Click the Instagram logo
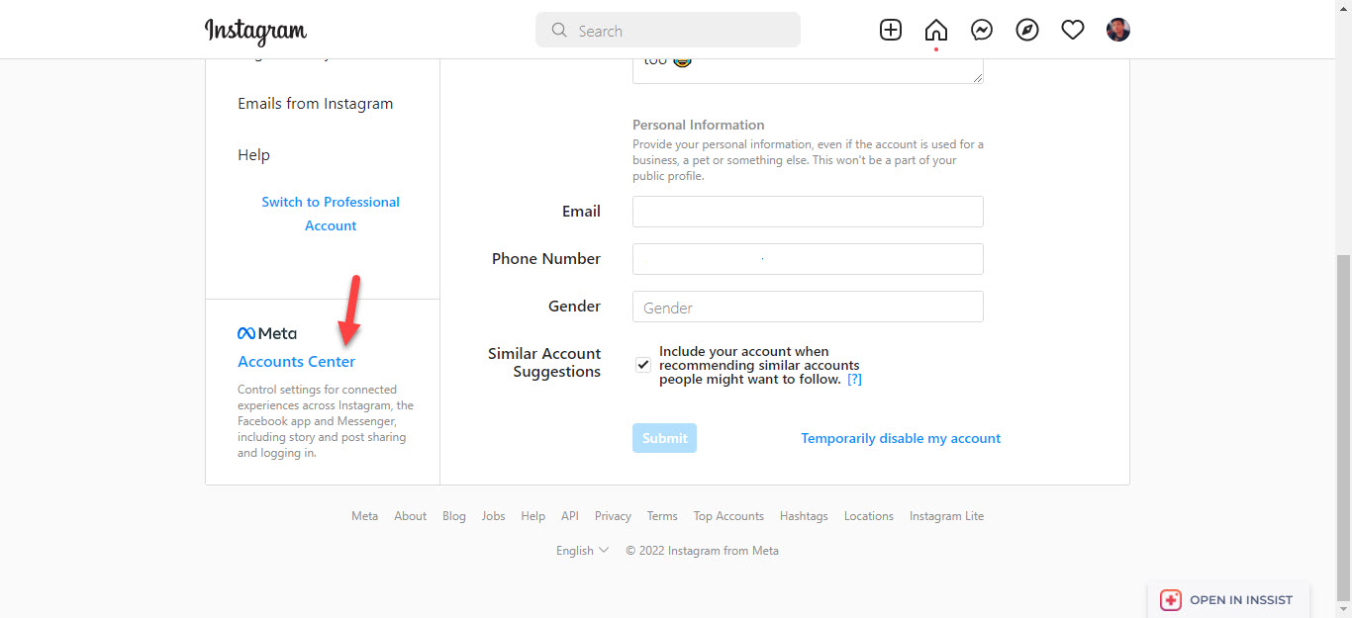 255,31
